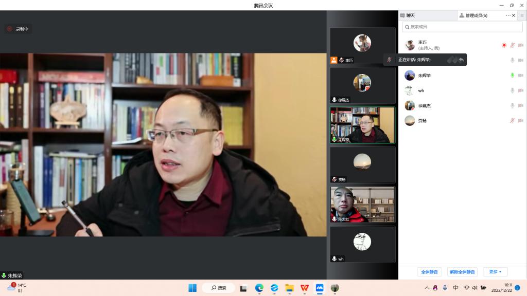Click the volume speaker tray icon
Viewport: 527px width, 296px height.
point(475,288)
